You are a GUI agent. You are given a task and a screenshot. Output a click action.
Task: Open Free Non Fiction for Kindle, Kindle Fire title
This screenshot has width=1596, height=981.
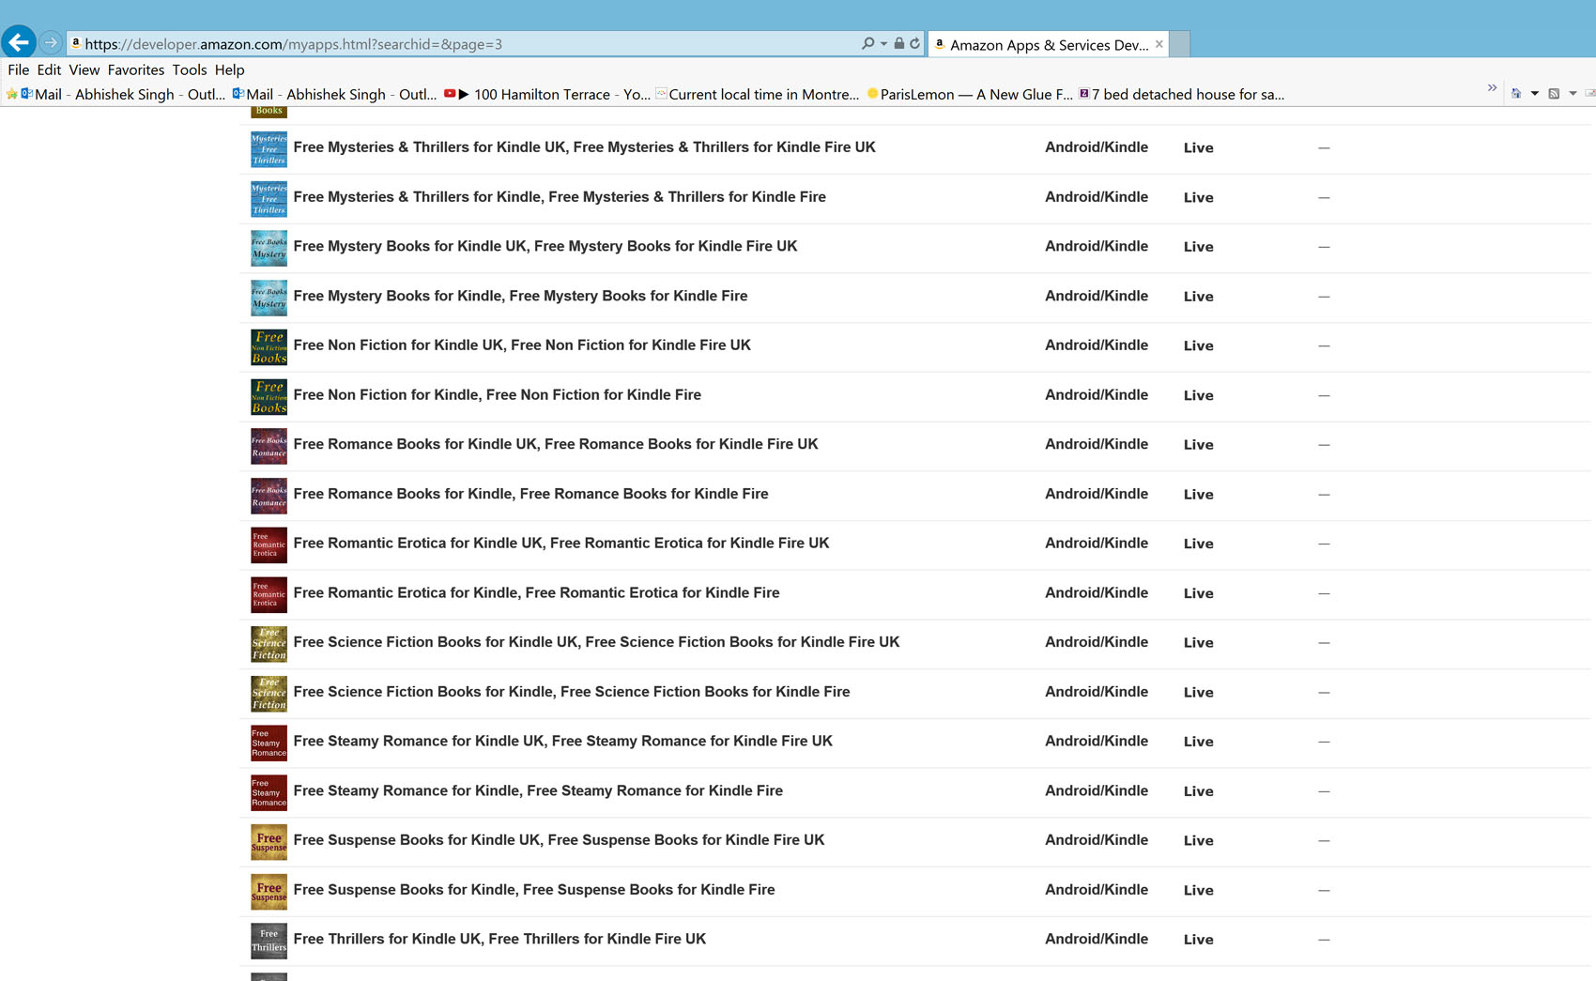tap(497, 395)
